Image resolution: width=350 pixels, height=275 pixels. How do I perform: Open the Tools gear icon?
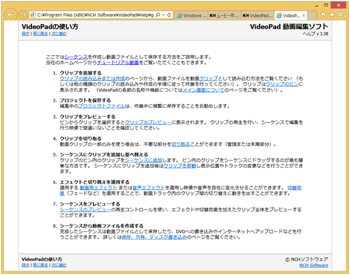[x=340, y=14]
